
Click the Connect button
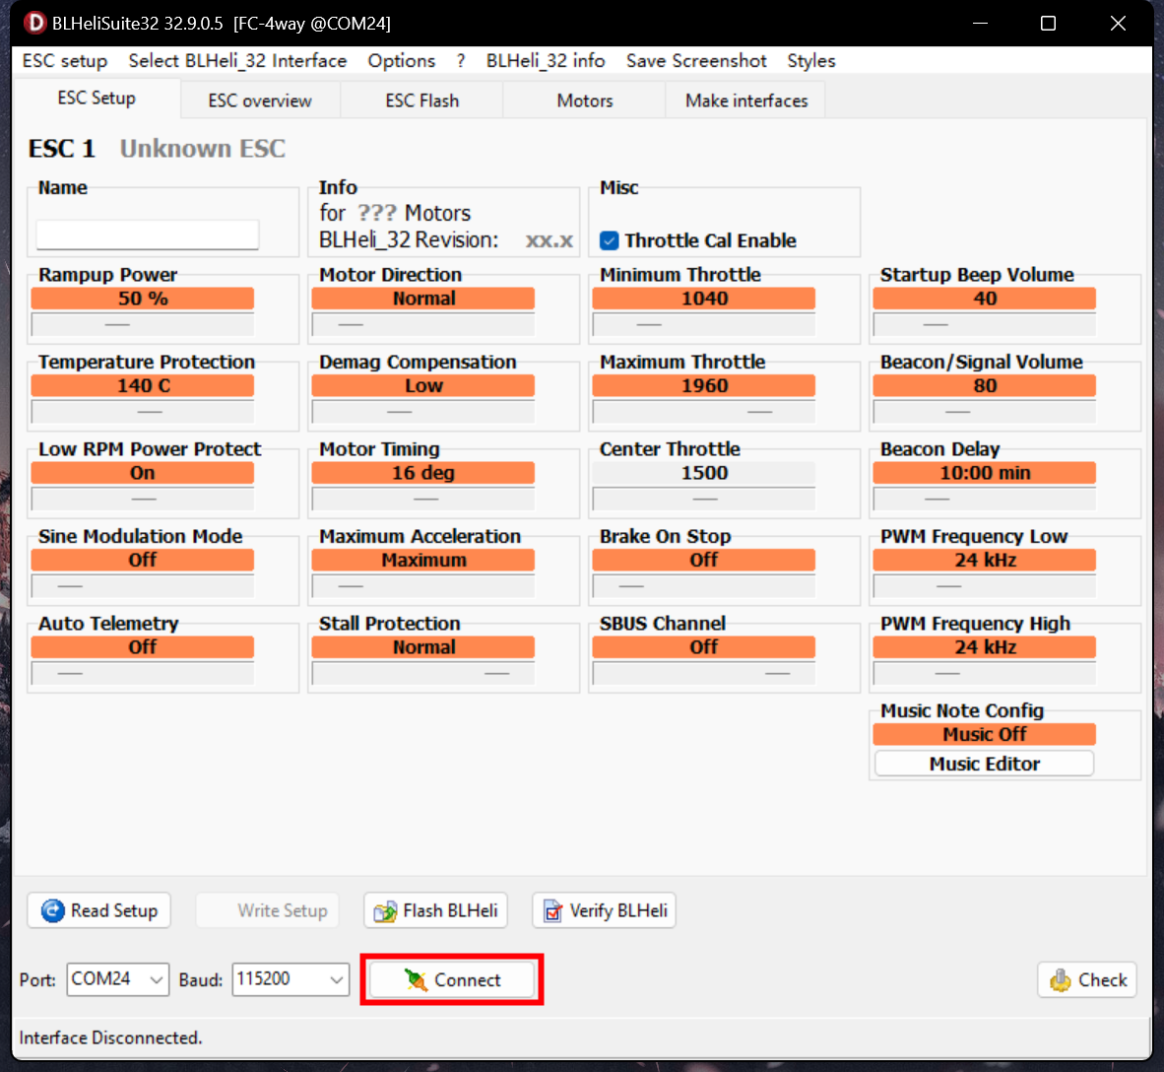coord(452,980)
